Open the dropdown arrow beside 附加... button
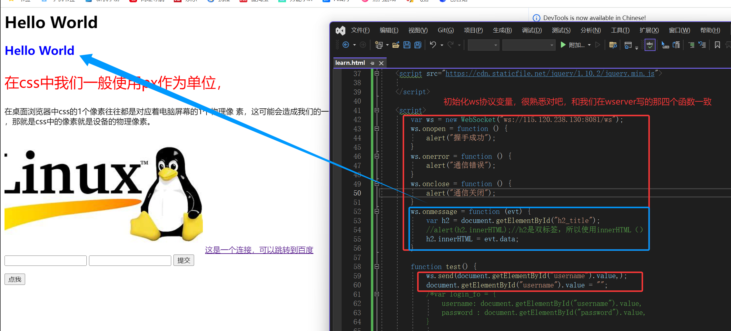 coord(589,45)
